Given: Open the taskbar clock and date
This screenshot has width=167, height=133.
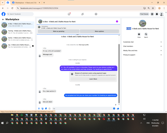Looking at the screenshot, I should (x=155, y=123).
